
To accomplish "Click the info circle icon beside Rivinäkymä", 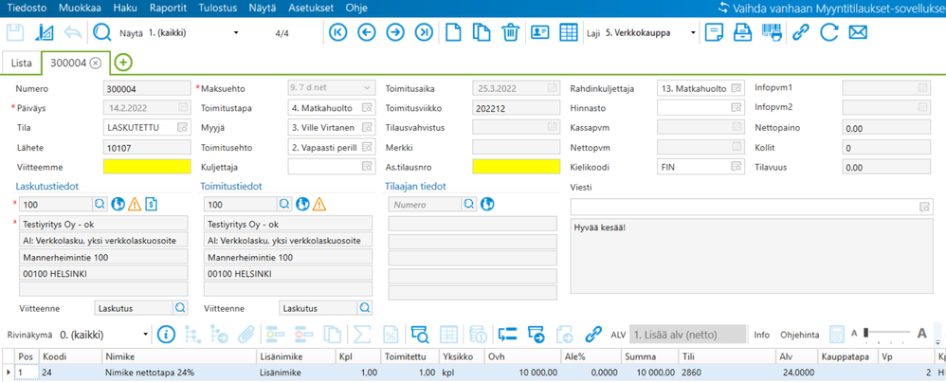I will tap(167, 334).
